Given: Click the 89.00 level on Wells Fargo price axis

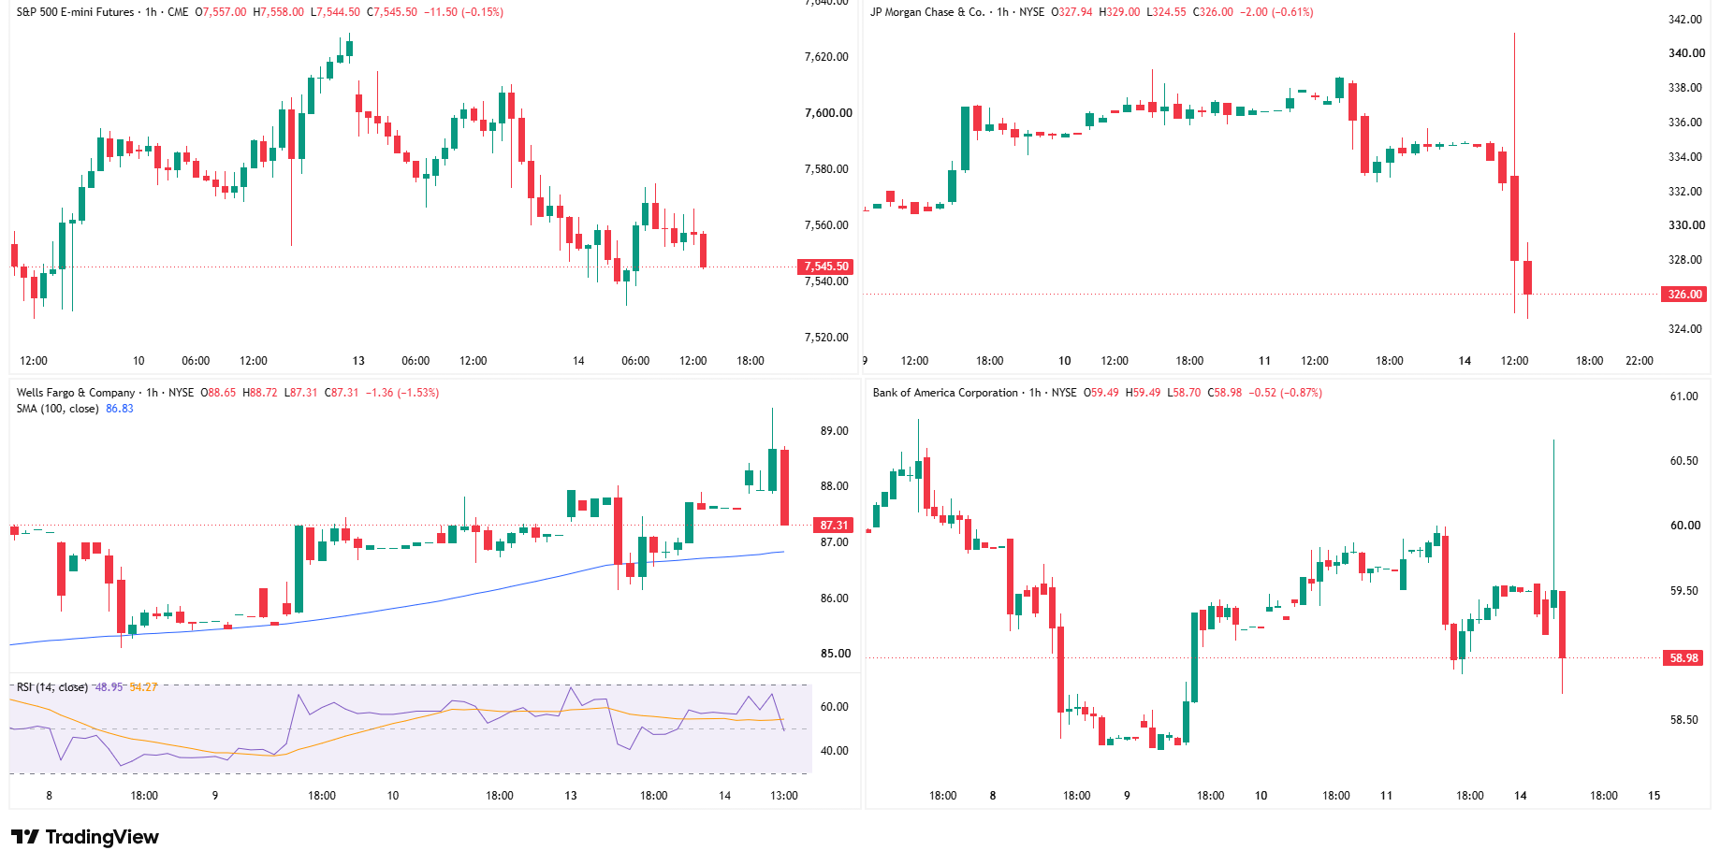Looking at the screenshot, I should pos(834,431).
